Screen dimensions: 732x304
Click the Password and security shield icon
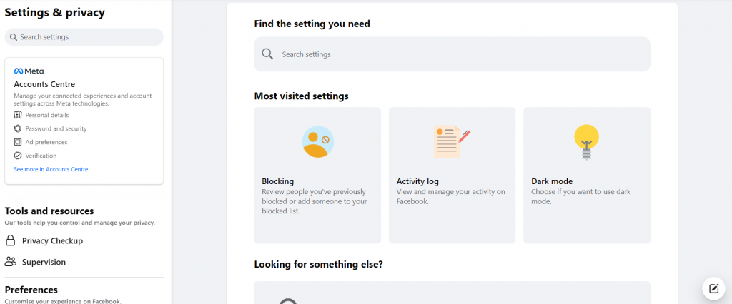18,128
